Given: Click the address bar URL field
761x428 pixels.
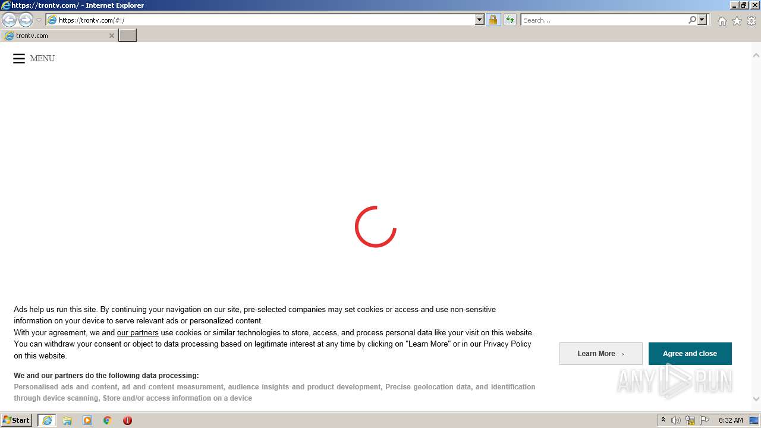Looking at the screenshot, I should coord(266,20).
